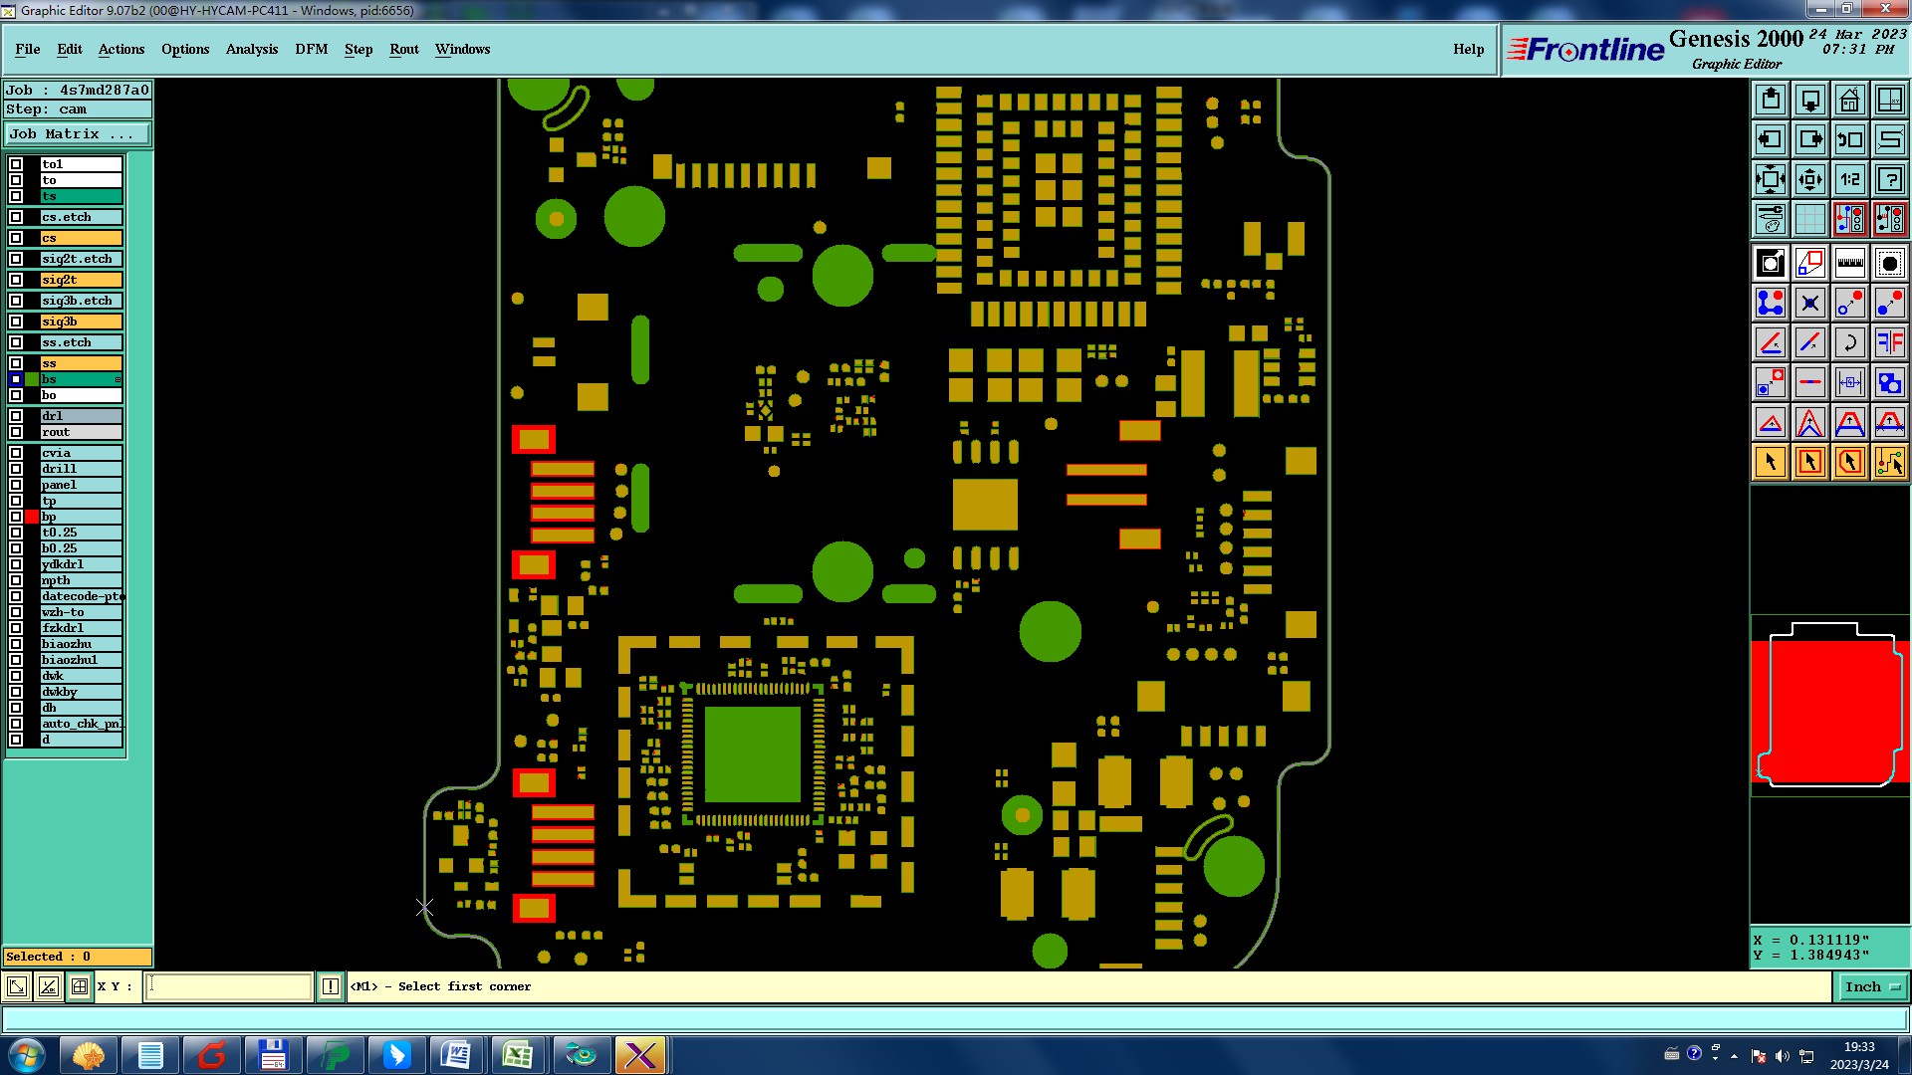Toggle the rout layer display checkbox

pyautogui.click(x=16, y=432)
